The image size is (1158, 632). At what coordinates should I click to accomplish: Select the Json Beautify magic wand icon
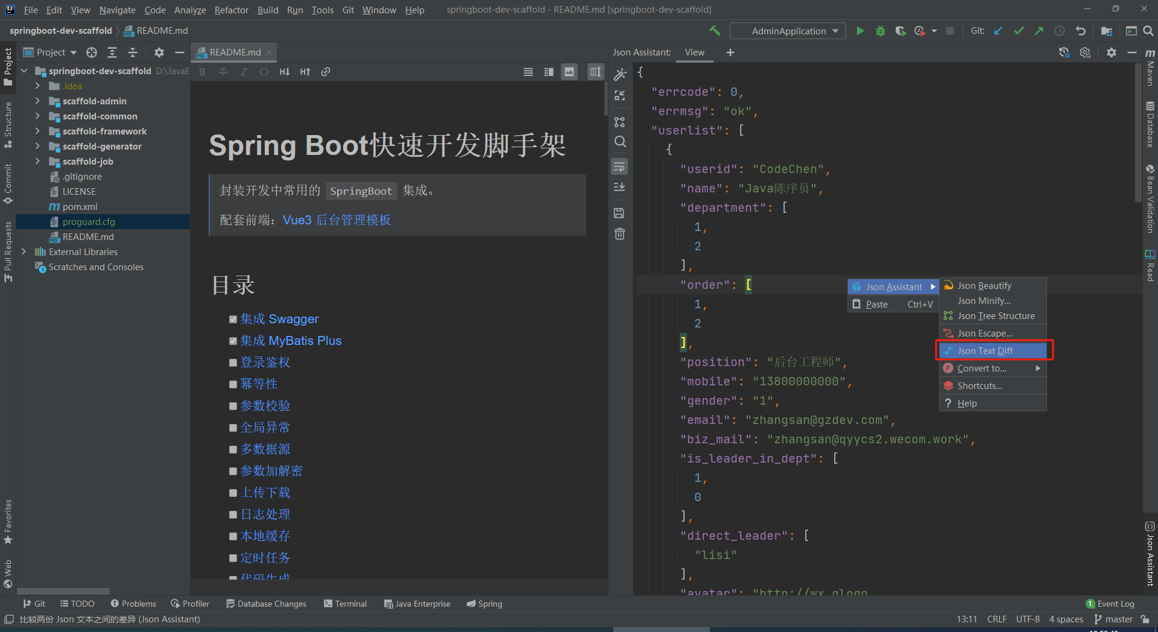619,74
